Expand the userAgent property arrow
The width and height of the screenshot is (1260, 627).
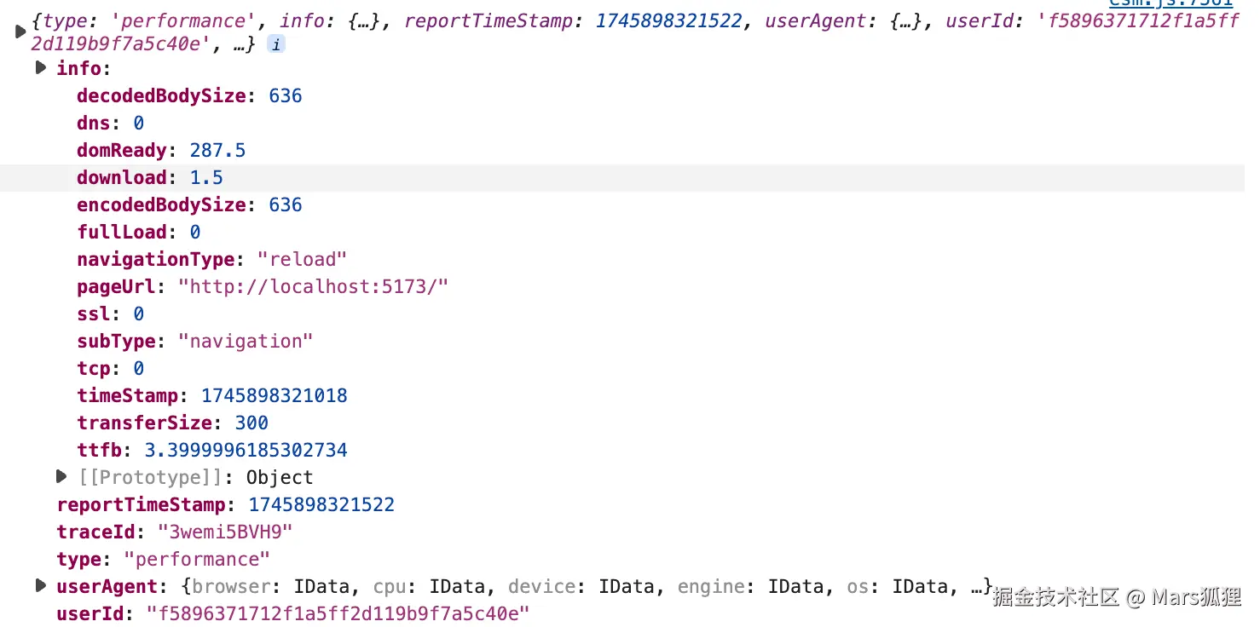(40, 585)
